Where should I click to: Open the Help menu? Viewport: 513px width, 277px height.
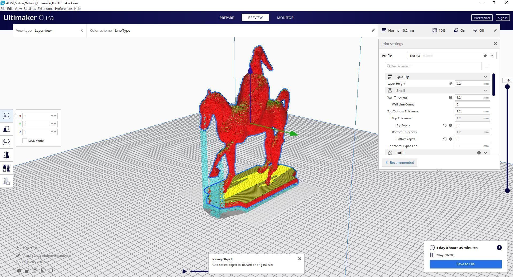[77, 9]
